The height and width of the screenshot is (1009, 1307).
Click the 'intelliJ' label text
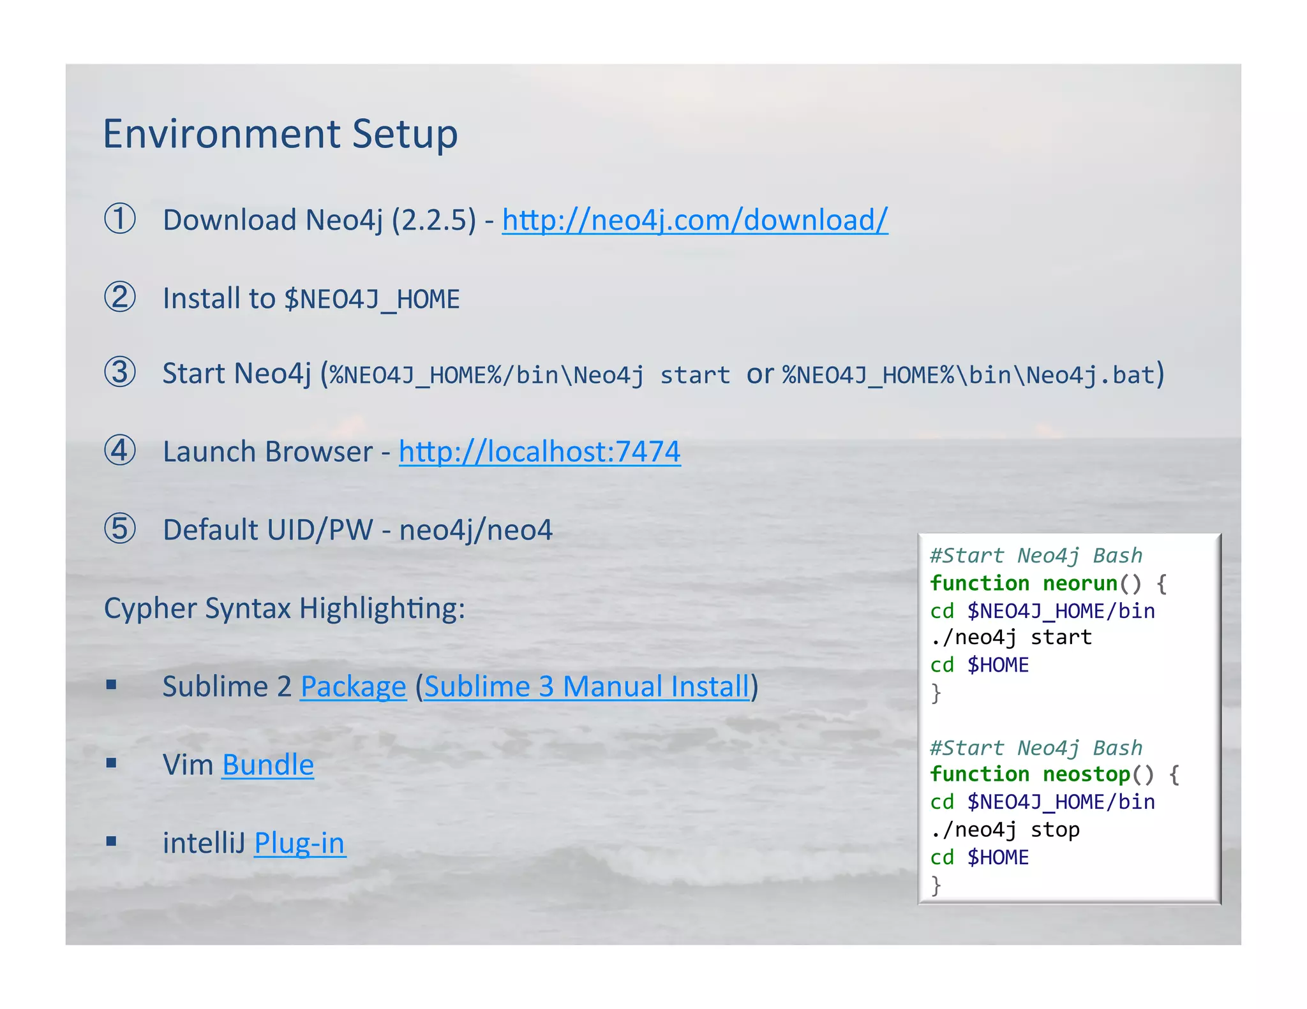click(x=204, y=843)
